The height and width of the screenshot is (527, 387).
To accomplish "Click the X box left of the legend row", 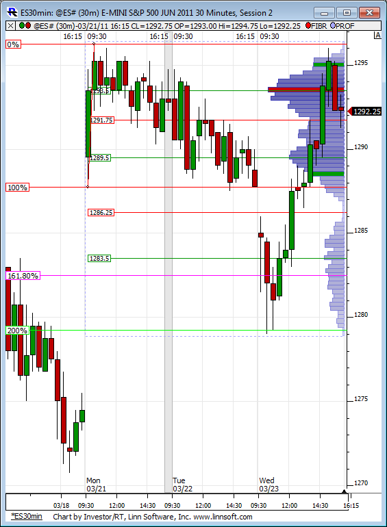I will pos(10,26).
